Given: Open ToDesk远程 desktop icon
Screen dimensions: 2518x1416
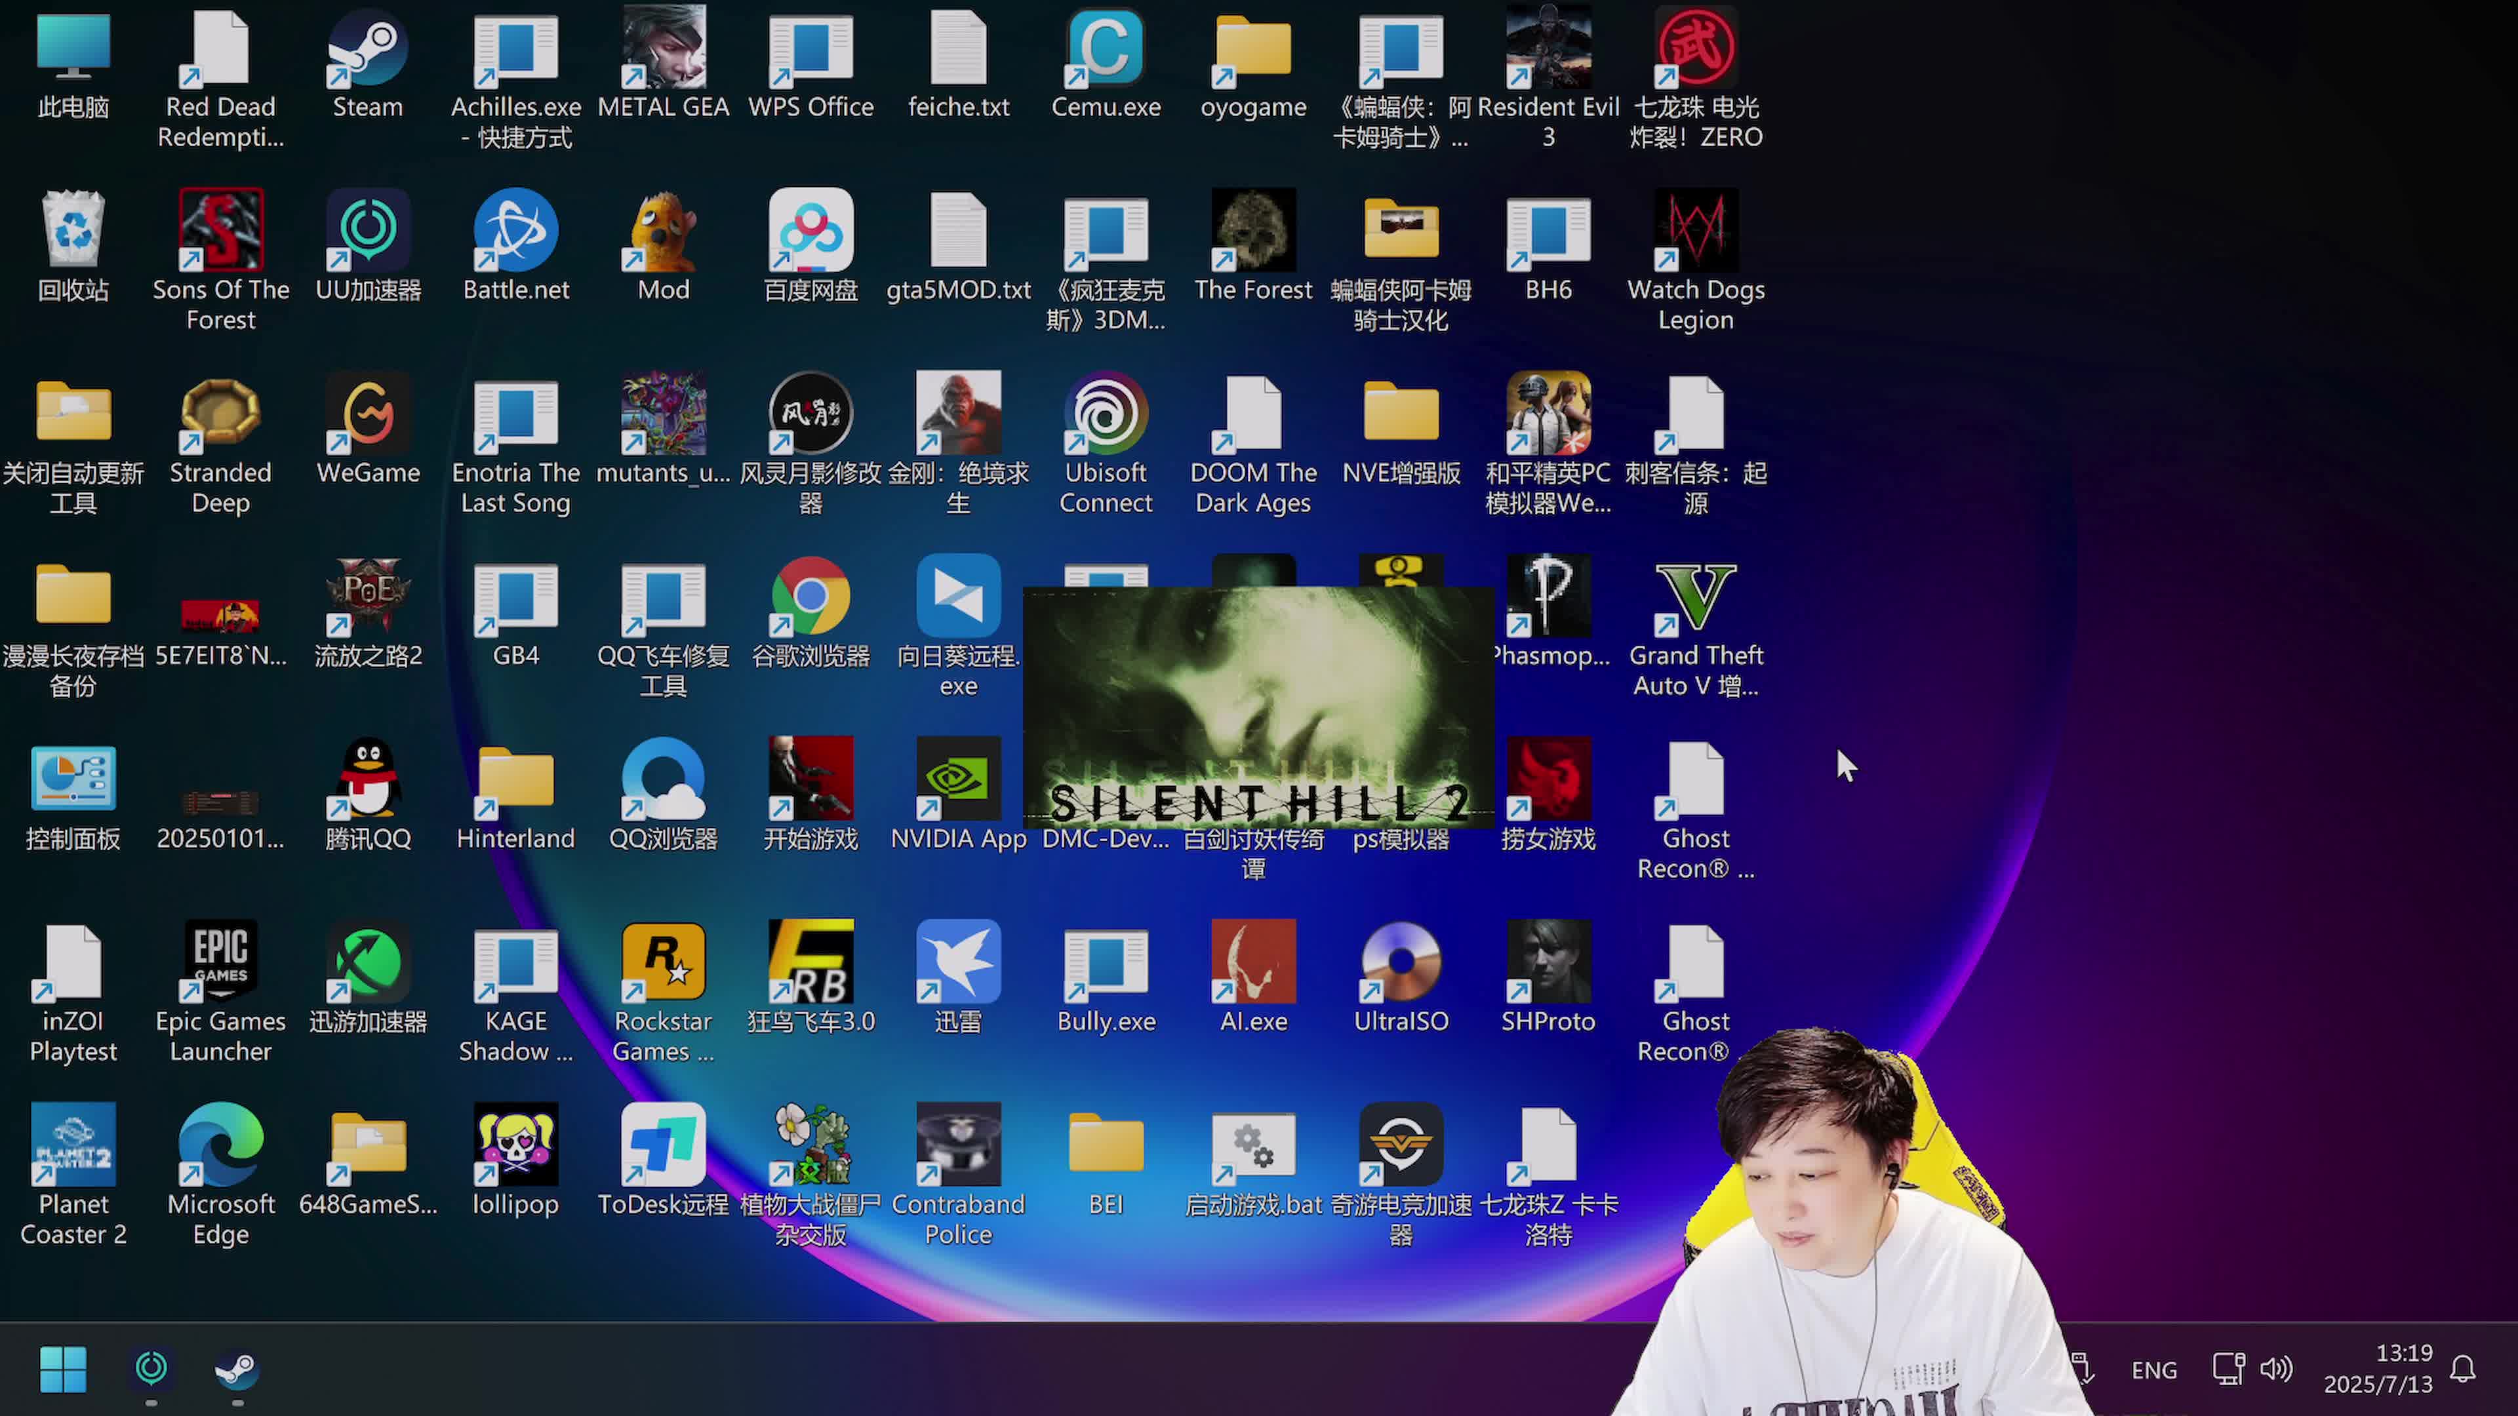Looking at the screenshot, I should coord(663,1161).
